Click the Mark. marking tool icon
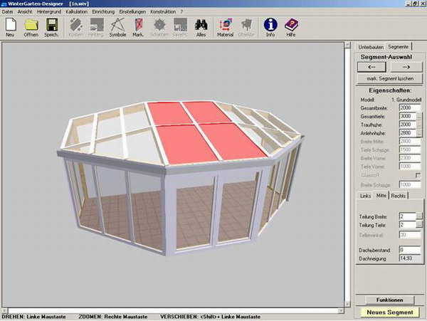The image size is (427, 321). [137, 26]
